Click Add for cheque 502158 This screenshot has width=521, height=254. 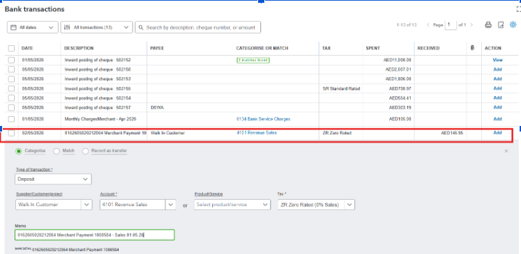coord(497,70)
